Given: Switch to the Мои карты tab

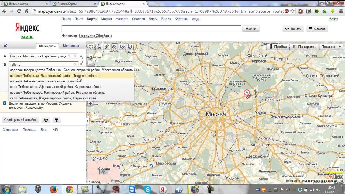Looking at the screenshot, I should [x=71, y=46].
